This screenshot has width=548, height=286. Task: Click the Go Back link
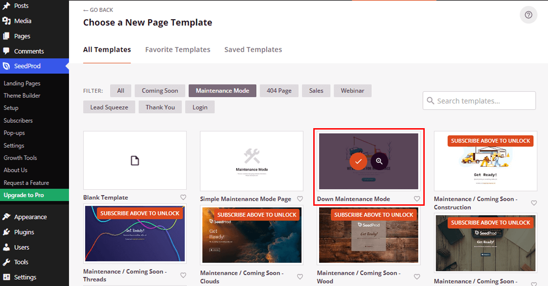coord(98,10)
